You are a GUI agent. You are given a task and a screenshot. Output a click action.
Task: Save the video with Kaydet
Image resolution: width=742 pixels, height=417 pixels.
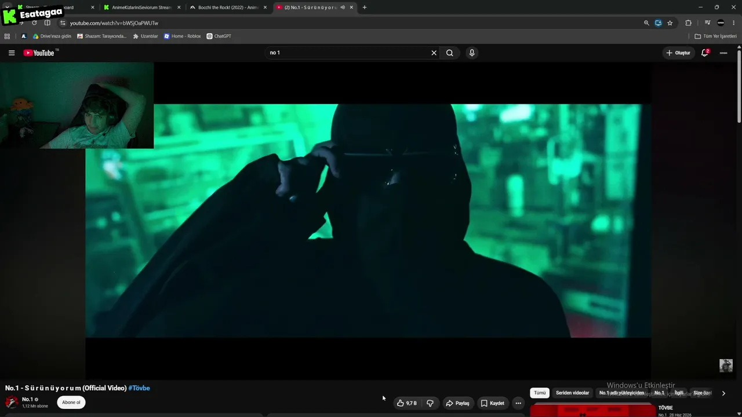[492, 403]
